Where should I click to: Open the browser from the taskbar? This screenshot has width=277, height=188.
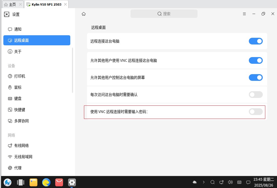pos(46,182)
